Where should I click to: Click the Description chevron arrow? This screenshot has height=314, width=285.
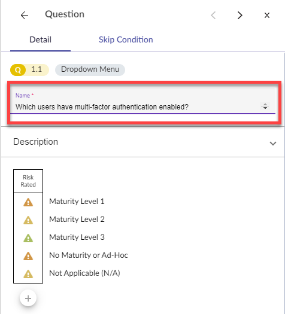click(x=273, y=144)
